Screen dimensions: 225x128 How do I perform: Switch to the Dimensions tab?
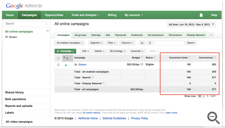pyautogui.click(x=175, y=35)
